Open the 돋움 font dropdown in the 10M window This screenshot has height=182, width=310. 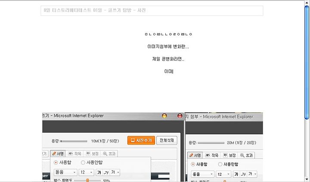65,172
